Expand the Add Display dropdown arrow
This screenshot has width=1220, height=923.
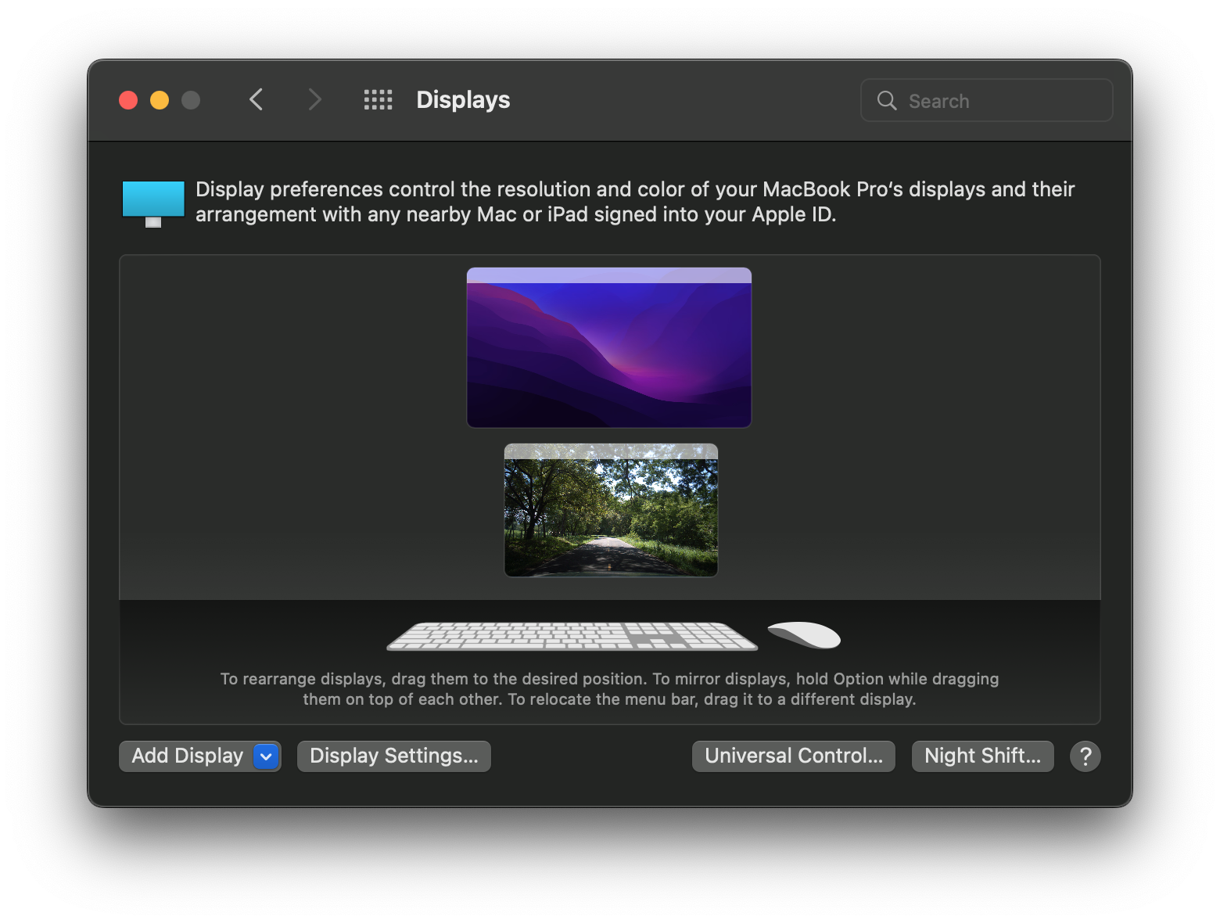pyautogui.click(x=266, y=756)
